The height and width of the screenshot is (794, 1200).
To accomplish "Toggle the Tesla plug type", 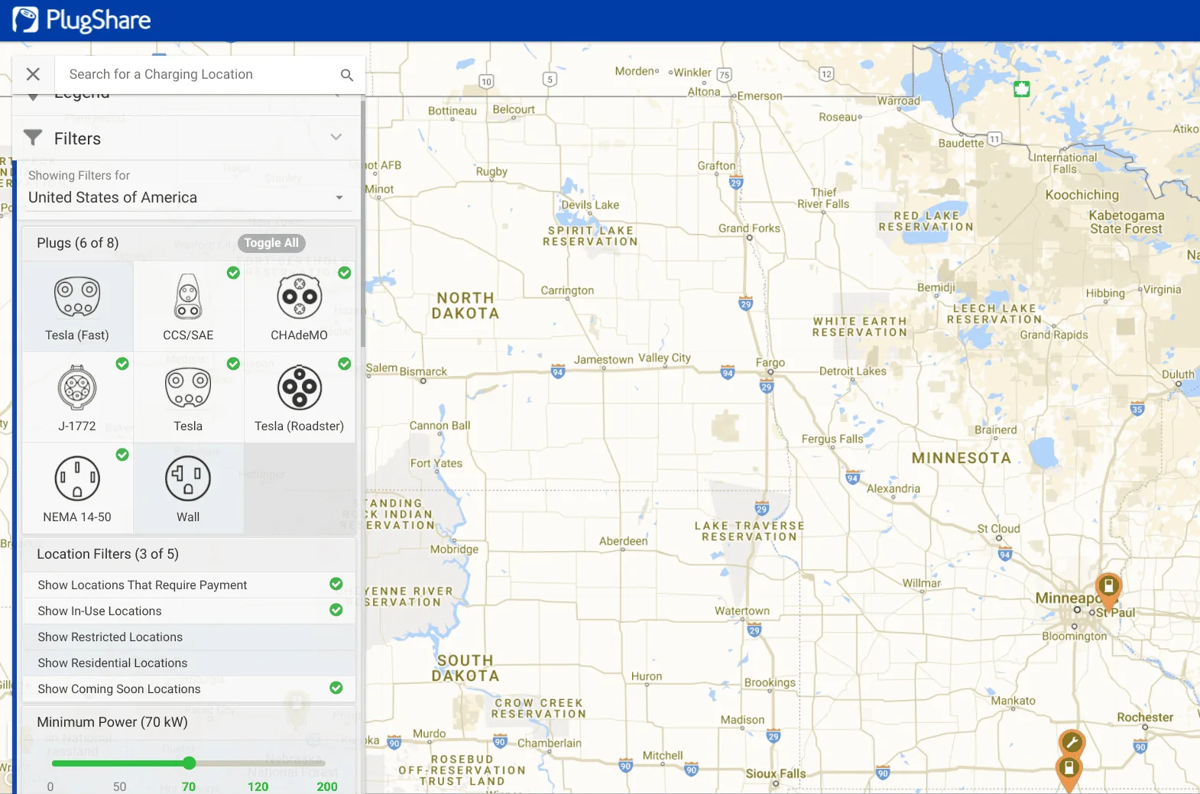I will (188, 398).
